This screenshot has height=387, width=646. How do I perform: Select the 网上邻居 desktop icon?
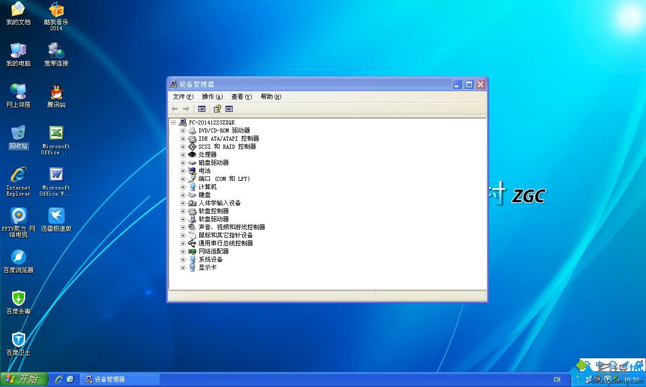pos(18,96)
